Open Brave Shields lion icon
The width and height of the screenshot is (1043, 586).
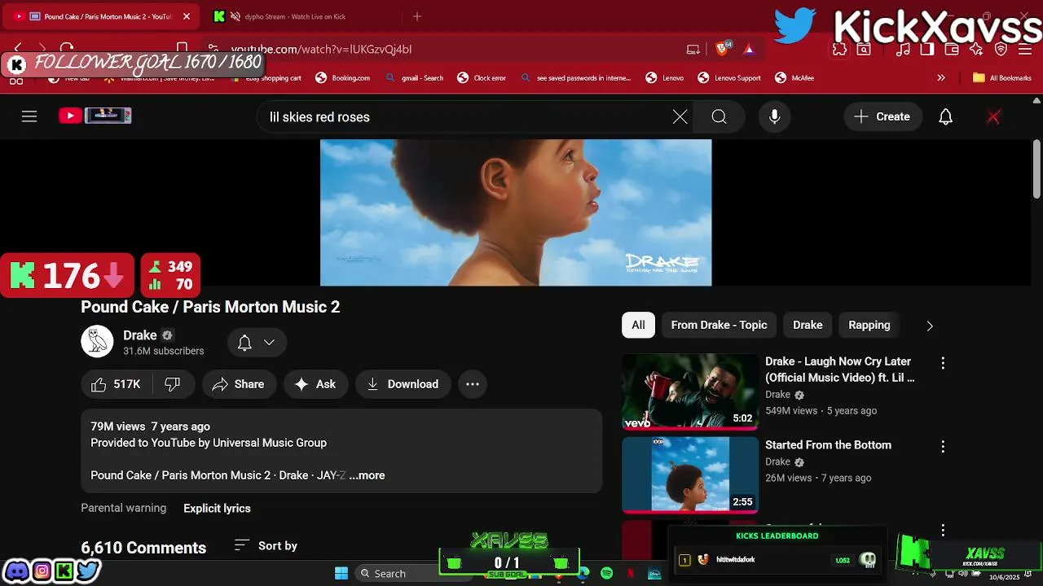coord(722,49)
